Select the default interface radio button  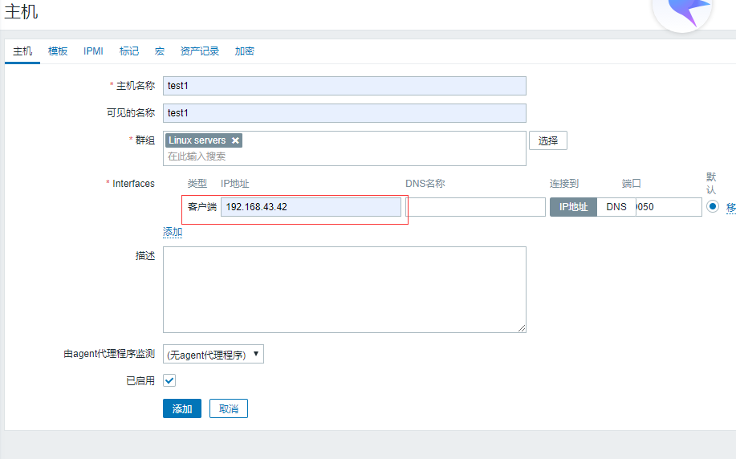[713, 206]
